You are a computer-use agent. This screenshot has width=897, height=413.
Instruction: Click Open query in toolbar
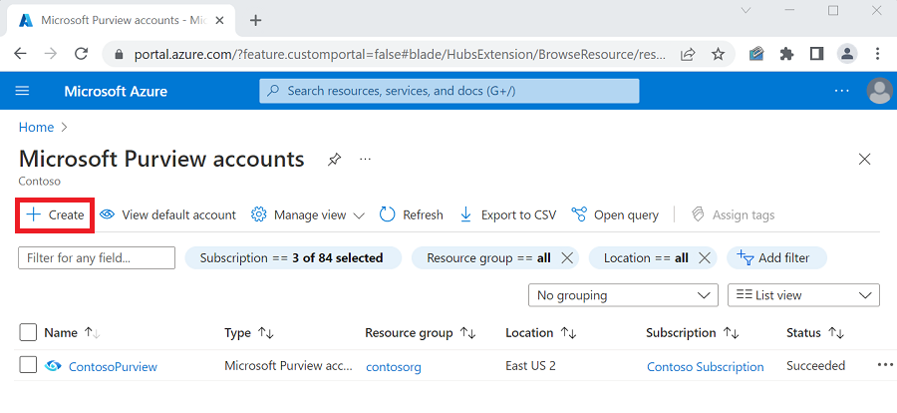pyautogui.click(x=615, y=215)
